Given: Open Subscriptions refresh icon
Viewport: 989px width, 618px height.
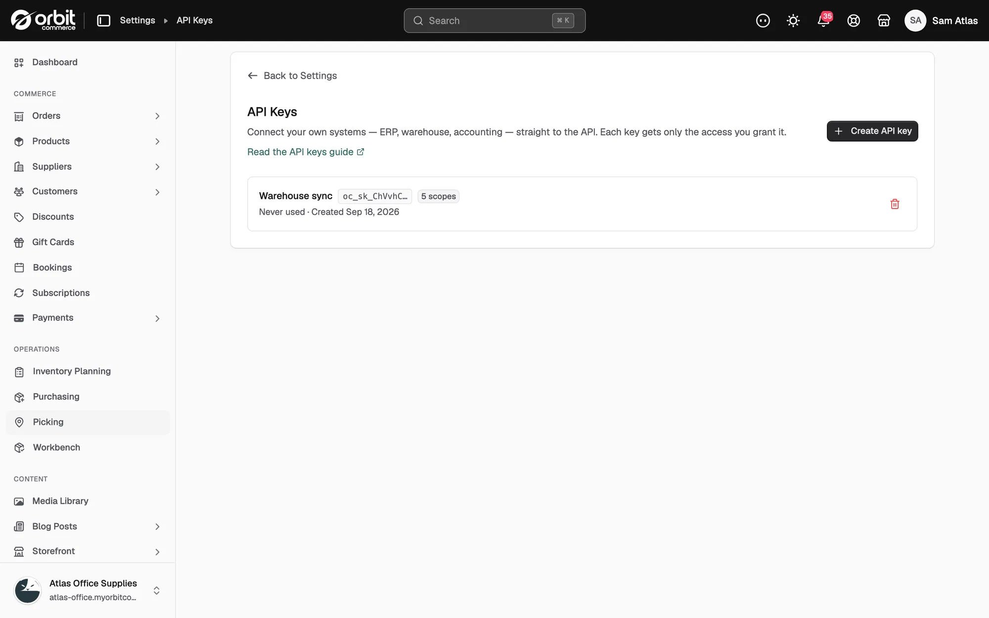Looking at the screenshot, I should coord(19,293).
